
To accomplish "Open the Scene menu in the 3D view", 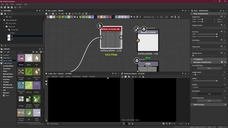I will coord(48,76).
